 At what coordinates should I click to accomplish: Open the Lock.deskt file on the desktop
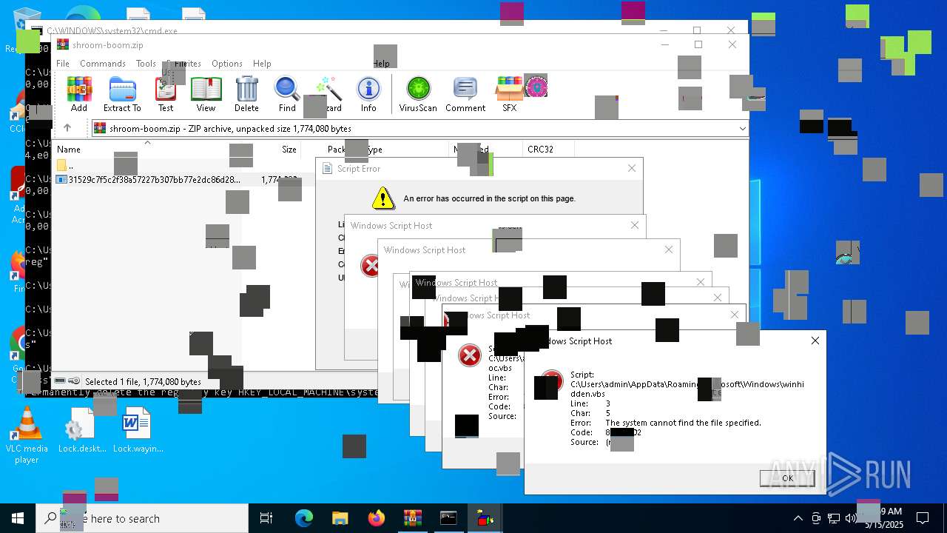coord(82,430)
